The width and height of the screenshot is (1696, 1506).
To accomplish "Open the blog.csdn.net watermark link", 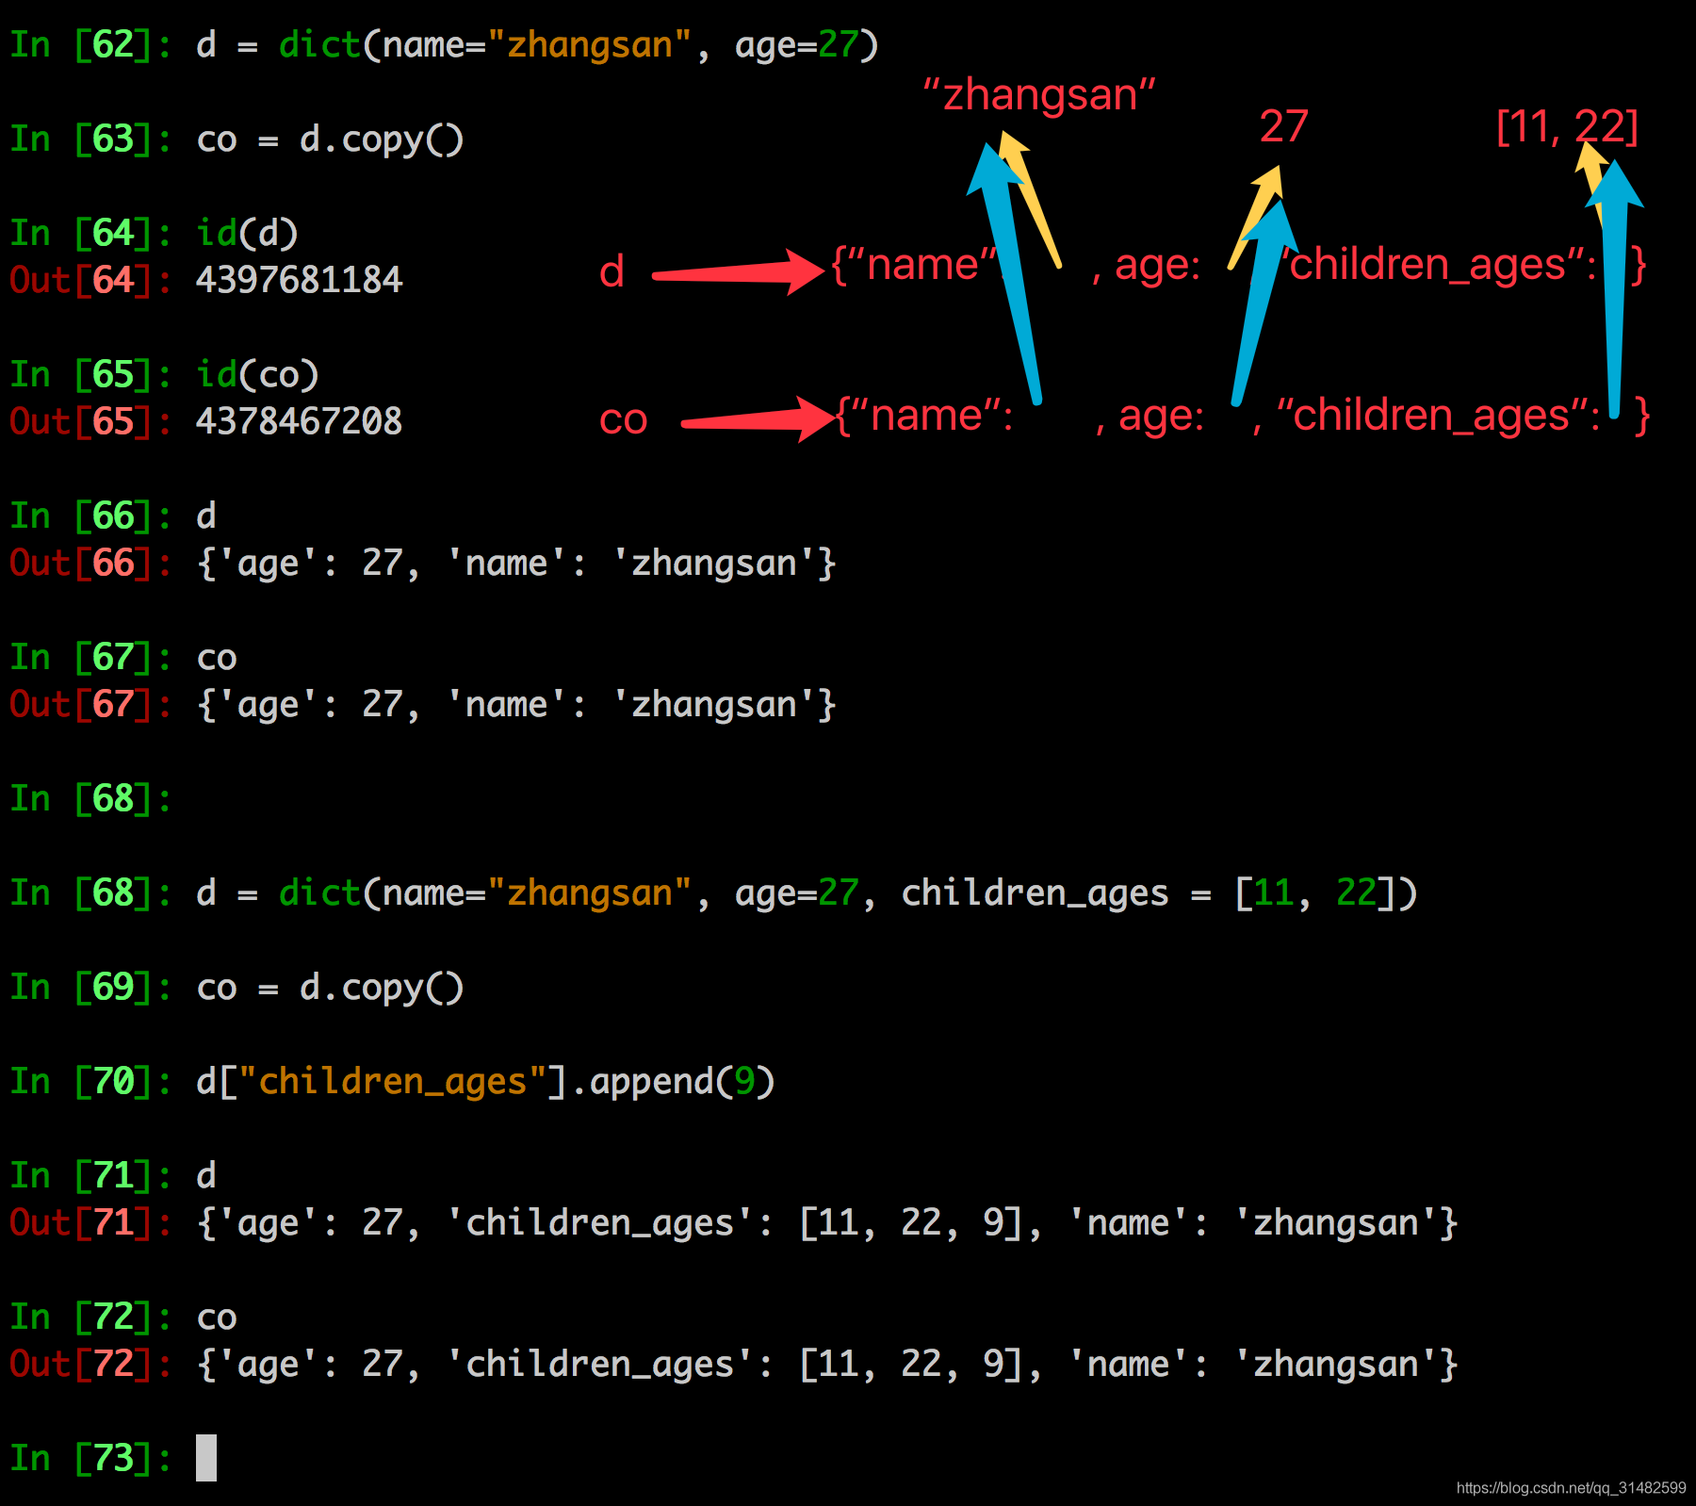I will coord(1571,1488).
